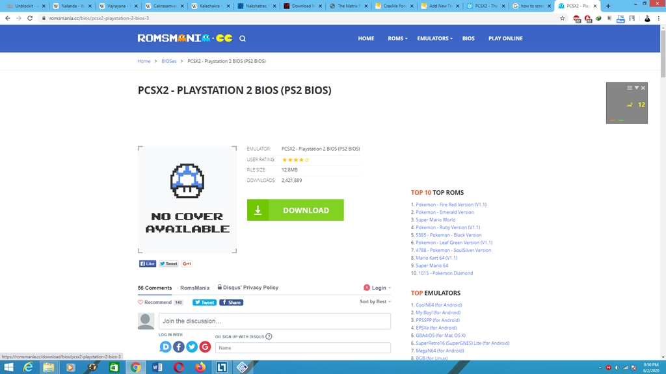
Task: Switch to the 'how to scree' Google tab
Action: pos(531,6)
